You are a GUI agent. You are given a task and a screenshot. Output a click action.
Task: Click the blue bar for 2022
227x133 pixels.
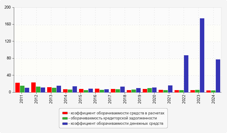(x=186, y=74)
